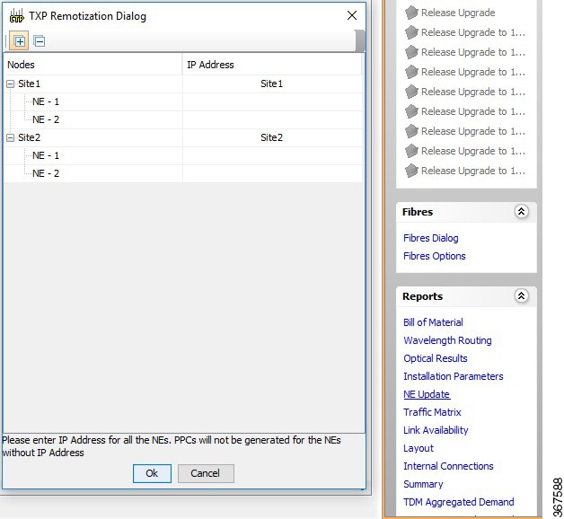The width and height of the screenshot is (564, 519).
Task: Confirm the dialog with Ok
Action: click(x=152, y=473)
